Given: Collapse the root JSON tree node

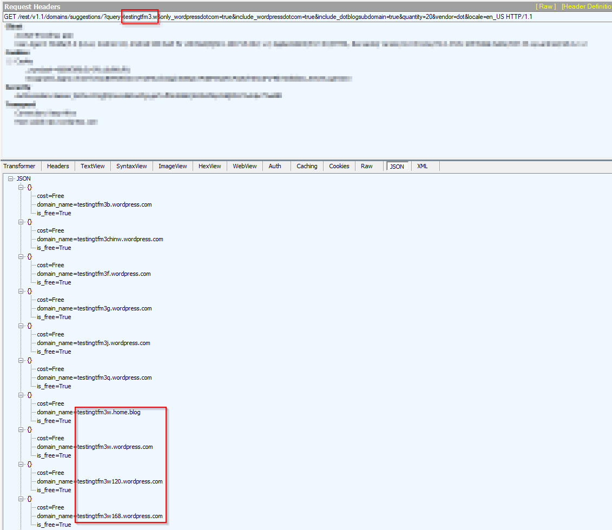Looking at the screenshot, I should pyautogui.click(x=10, y=178).
